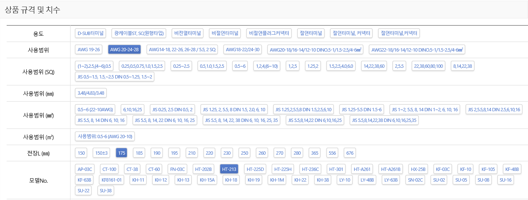The width and height of the screenshot is (528, 200).
Task: Select JIS 5.5, 8, 14 DIN 6, 10, 16
Action: pos(101,120)
